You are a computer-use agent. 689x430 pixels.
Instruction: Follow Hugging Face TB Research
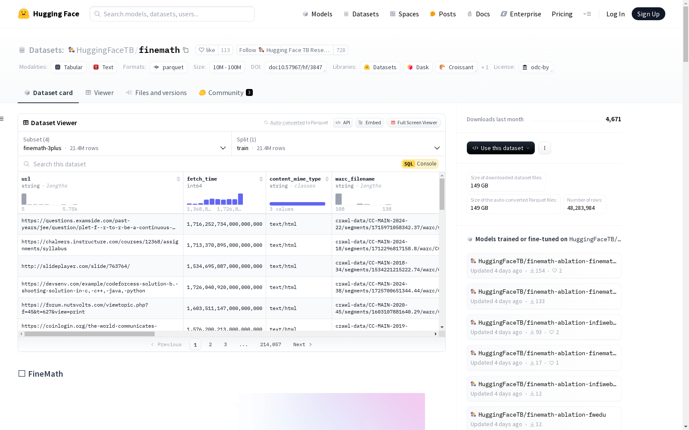285,50
